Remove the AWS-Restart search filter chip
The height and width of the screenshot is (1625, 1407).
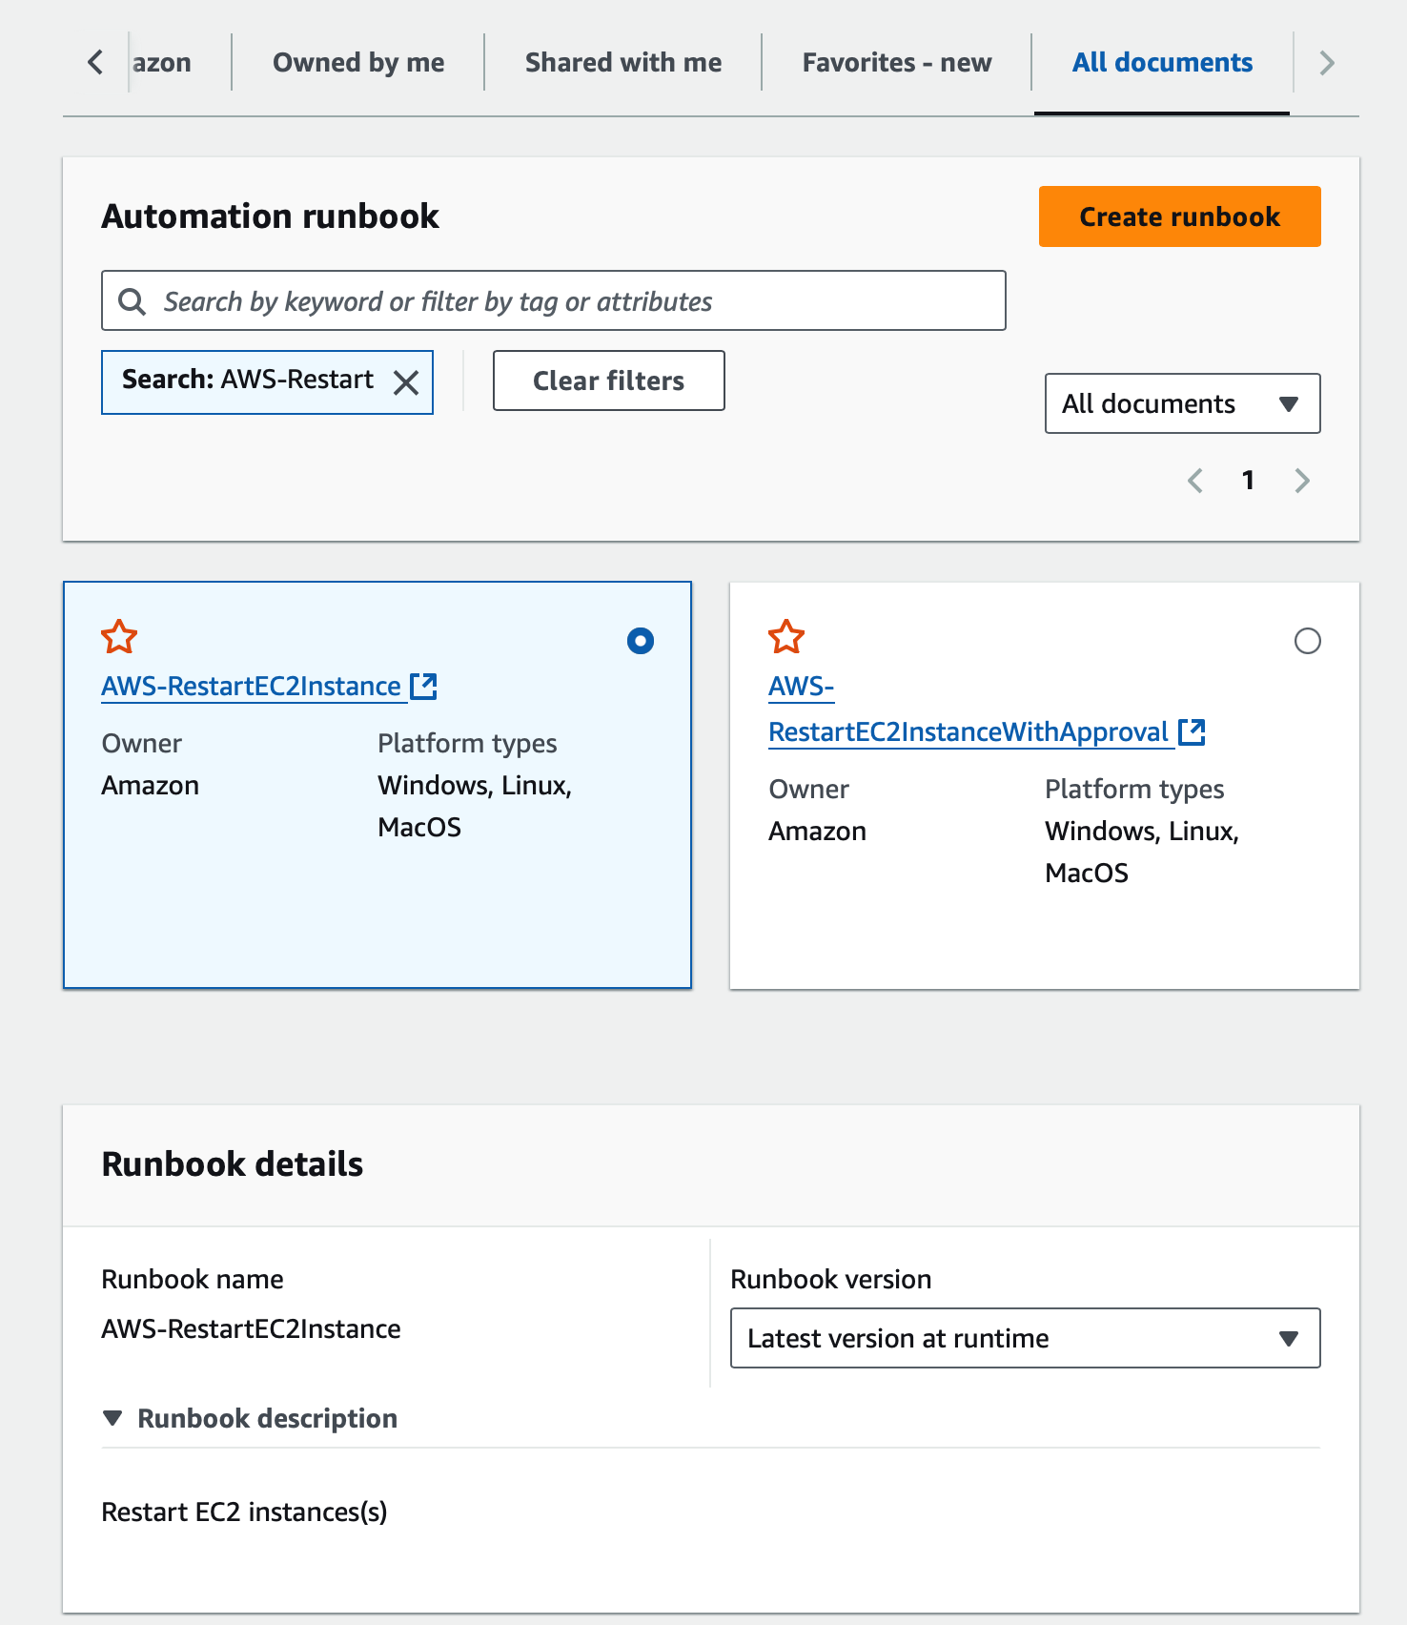(406, 382)
